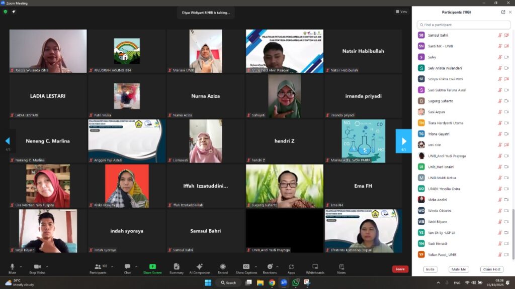Open WhatsApp from the Windows taskbar
The image size is (515, 289).
tap(295, 282)
